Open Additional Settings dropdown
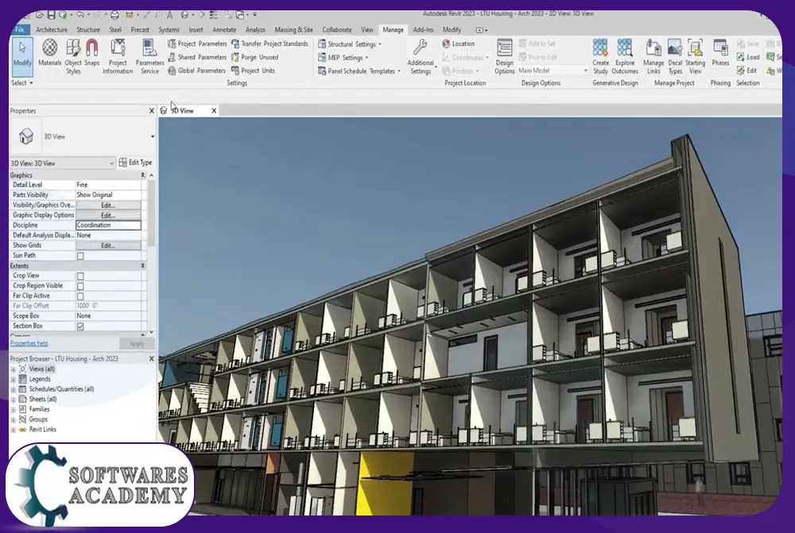795x533 pixels. click(x=421, y=56)
